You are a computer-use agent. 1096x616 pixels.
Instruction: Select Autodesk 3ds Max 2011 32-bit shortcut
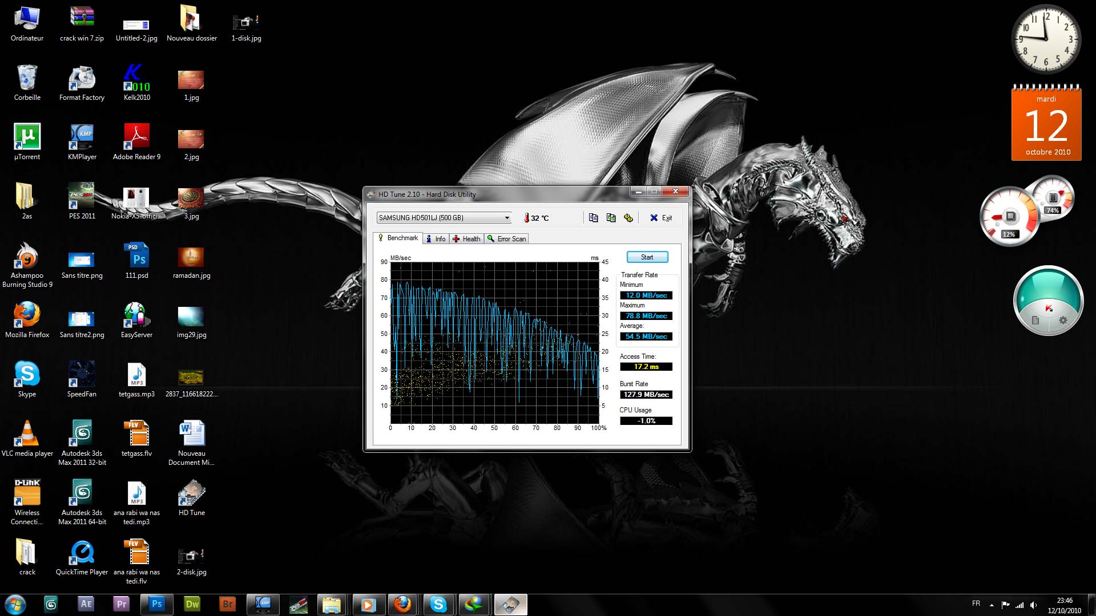point(82,443)
